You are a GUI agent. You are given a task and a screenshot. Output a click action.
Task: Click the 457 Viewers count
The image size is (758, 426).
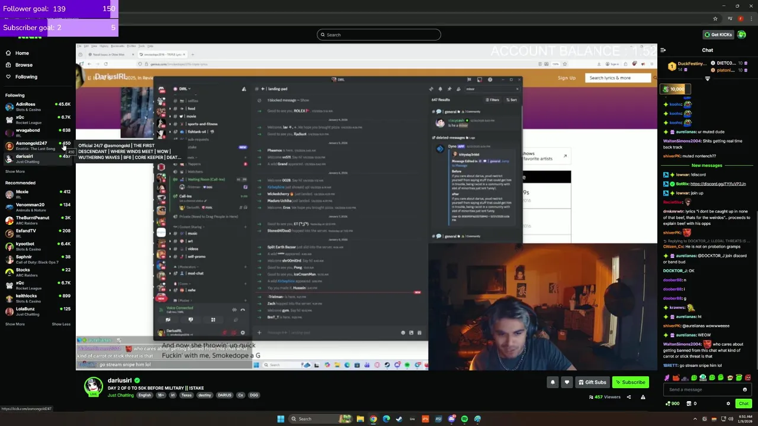coord(605,397)
